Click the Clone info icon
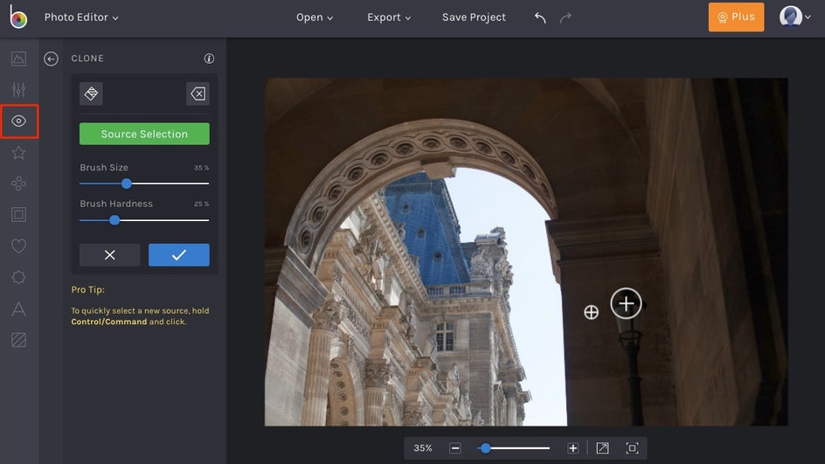This screenshot has width=825, height=464. [209, 59]
